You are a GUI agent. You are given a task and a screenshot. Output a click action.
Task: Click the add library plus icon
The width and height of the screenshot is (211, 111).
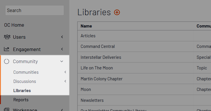coord(117,12)
